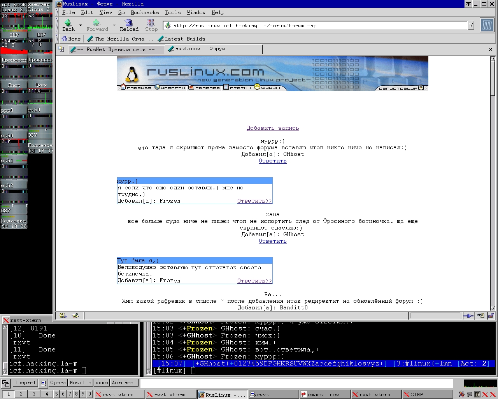The image size is (498, 399).
Task: Click галерея link in site header
Action: (204, 88)
